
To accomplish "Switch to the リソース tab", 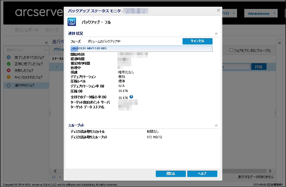I will click(x=52, y=30).
